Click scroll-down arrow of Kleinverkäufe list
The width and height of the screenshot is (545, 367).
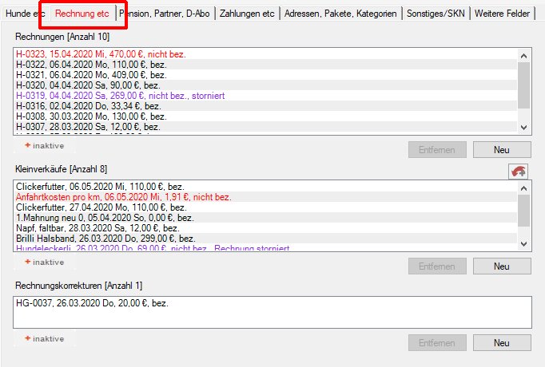[523, 243]
